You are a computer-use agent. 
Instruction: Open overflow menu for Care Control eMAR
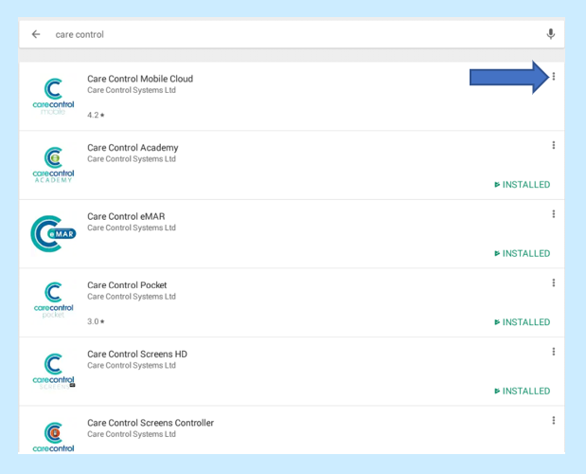pos(554,214)
